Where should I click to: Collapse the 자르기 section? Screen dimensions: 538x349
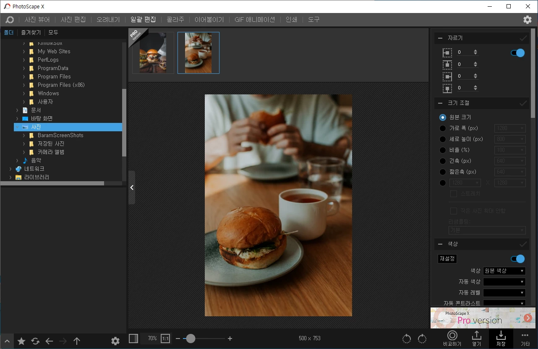(440, 38)
